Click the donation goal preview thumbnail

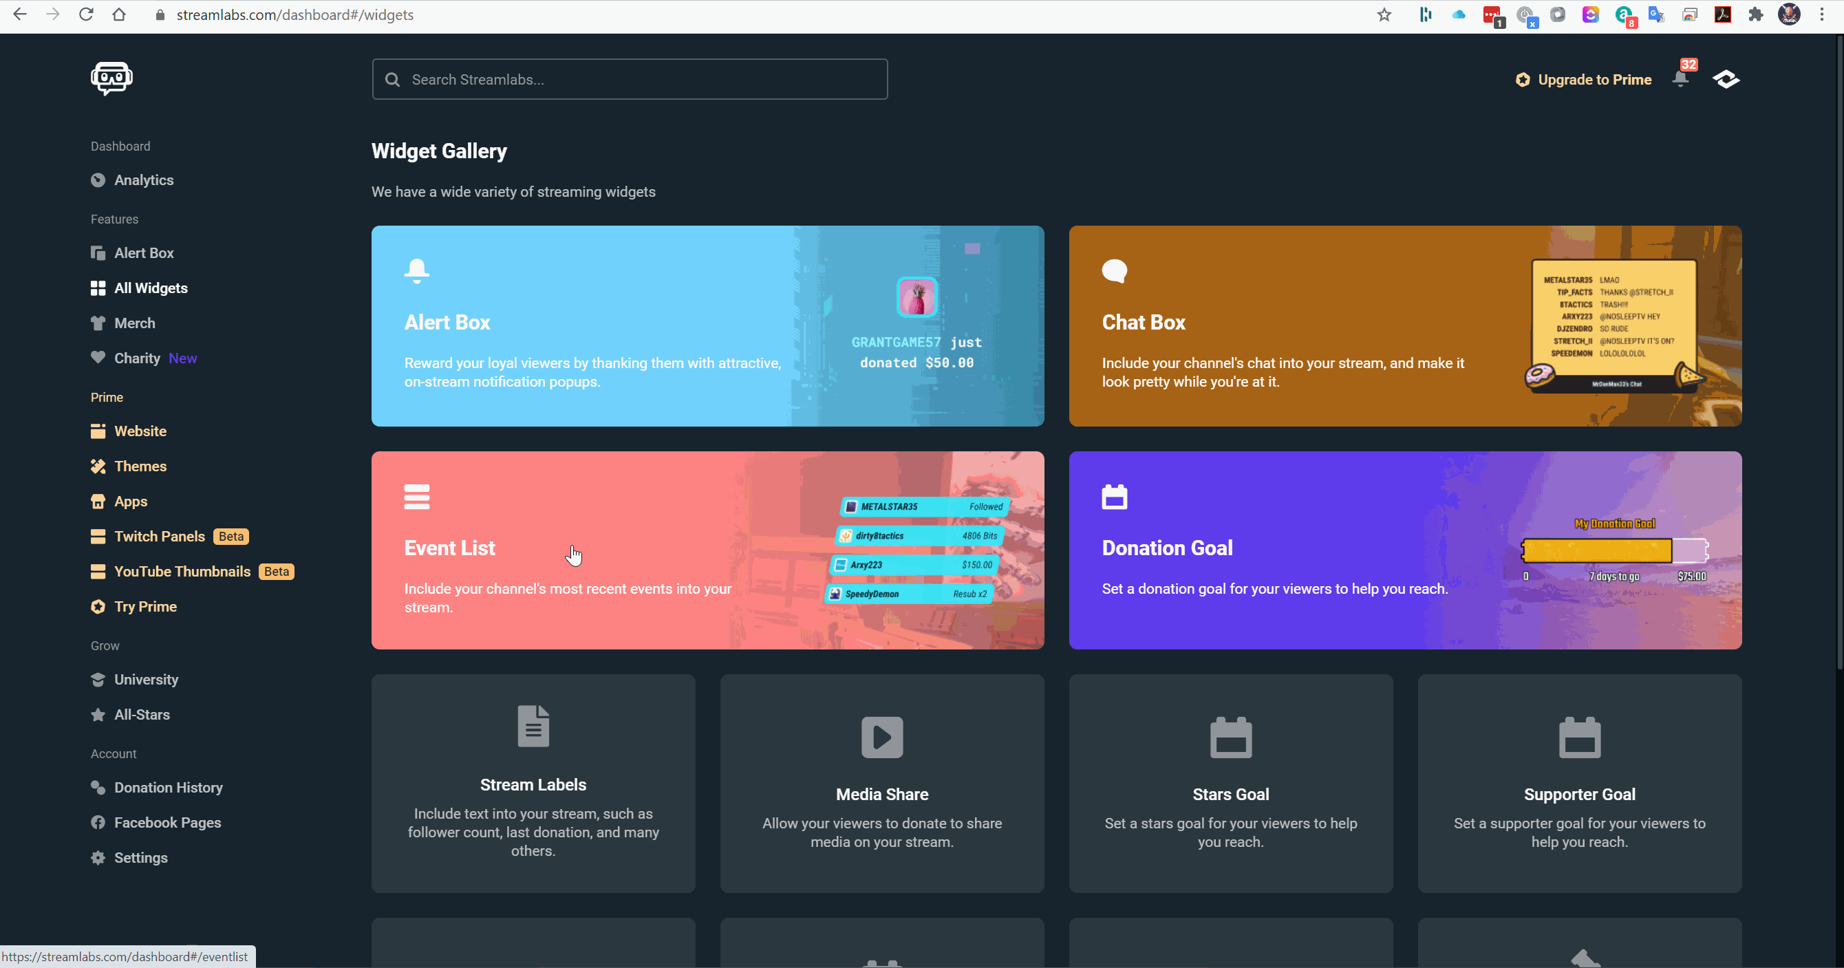tap(1614, 550)
